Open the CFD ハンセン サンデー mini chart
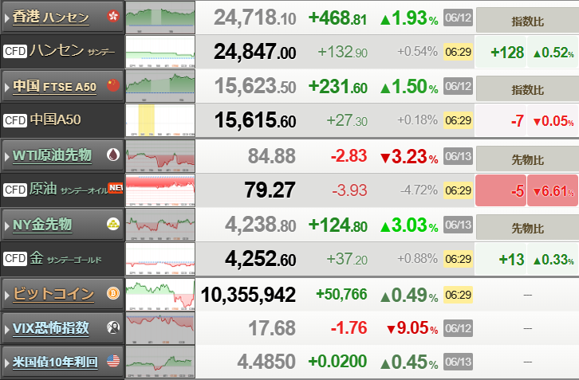Viewport: 579px width, 380px height. click(x=160, y=52)
